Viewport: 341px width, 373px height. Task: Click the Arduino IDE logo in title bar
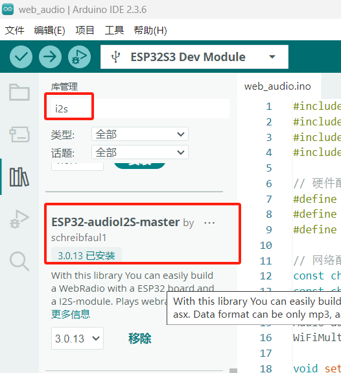[x=8, y=9]
